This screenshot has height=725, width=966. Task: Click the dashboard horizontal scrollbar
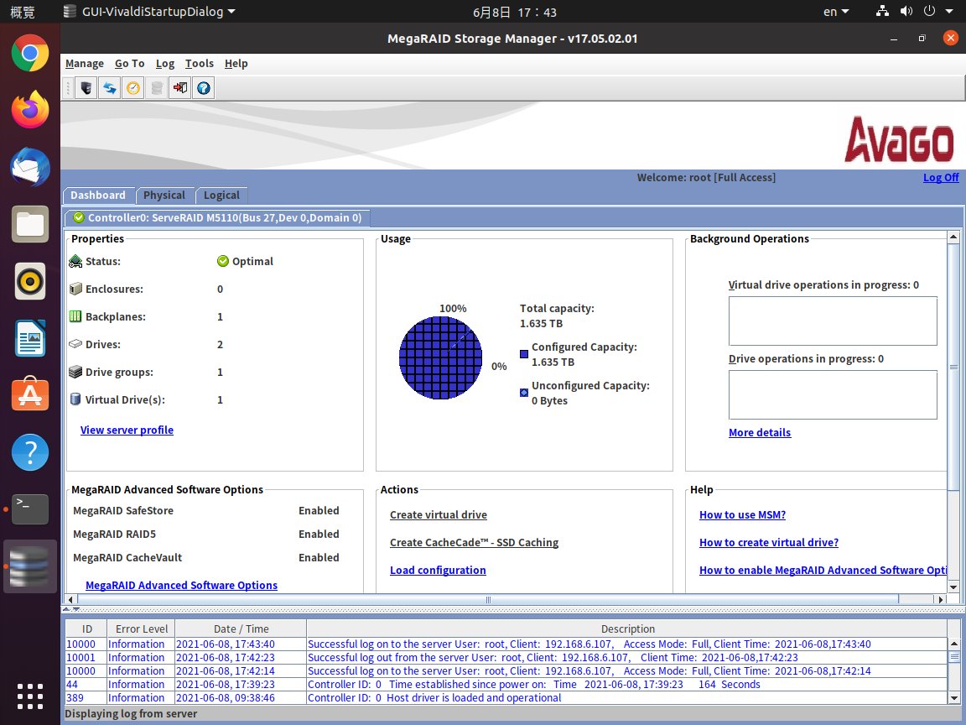pyautogui.click(x=486, y=600)
